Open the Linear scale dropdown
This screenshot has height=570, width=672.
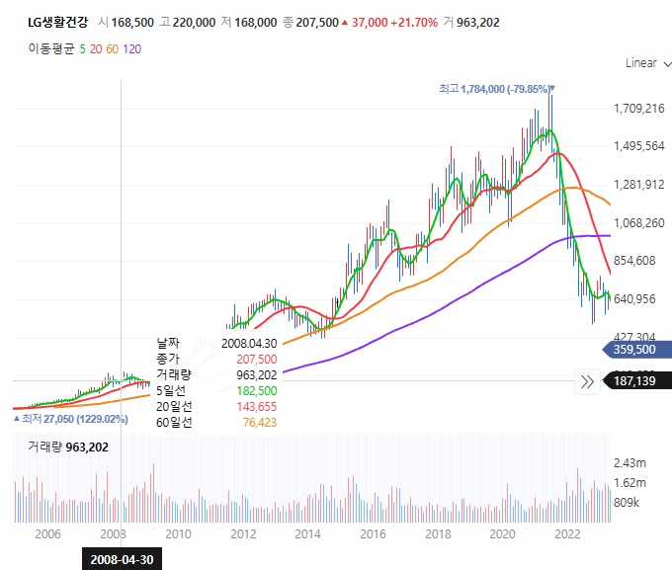click(x=647, y=63)
